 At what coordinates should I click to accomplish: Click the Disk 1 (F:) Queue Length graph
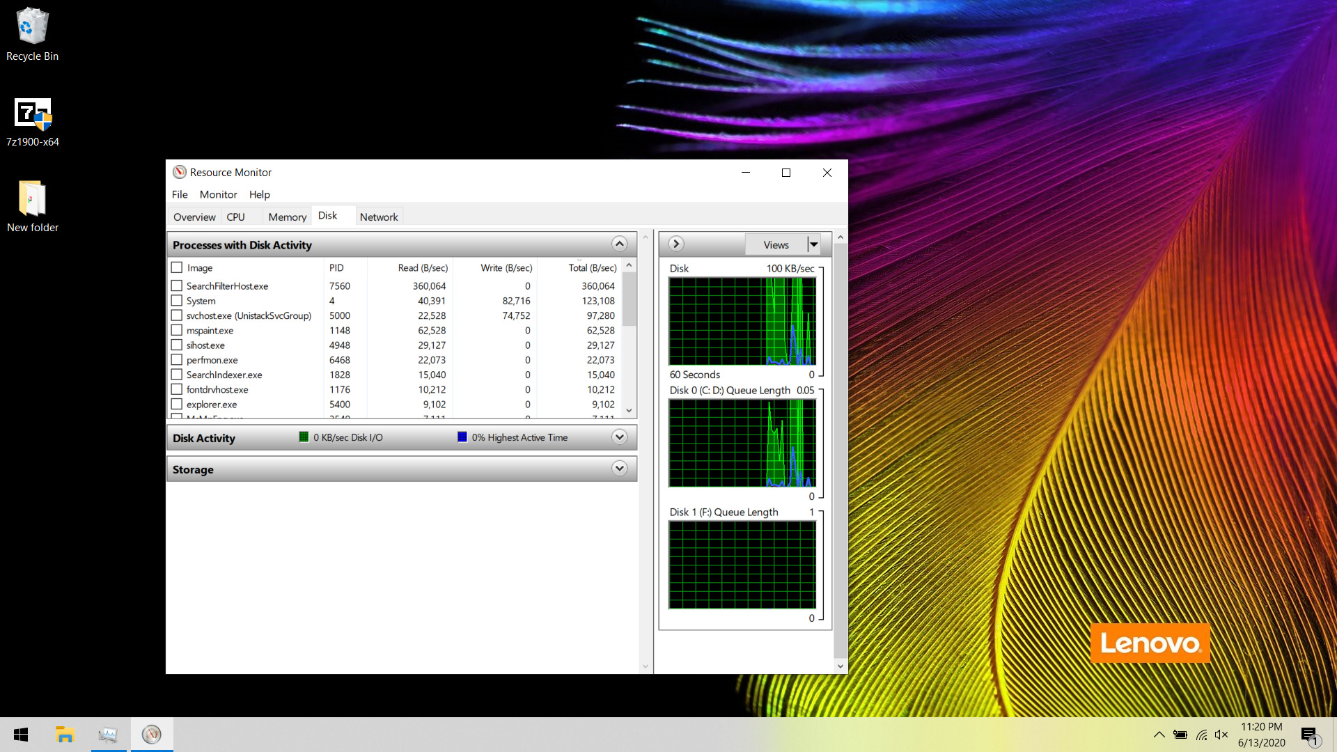pos(742,565)
